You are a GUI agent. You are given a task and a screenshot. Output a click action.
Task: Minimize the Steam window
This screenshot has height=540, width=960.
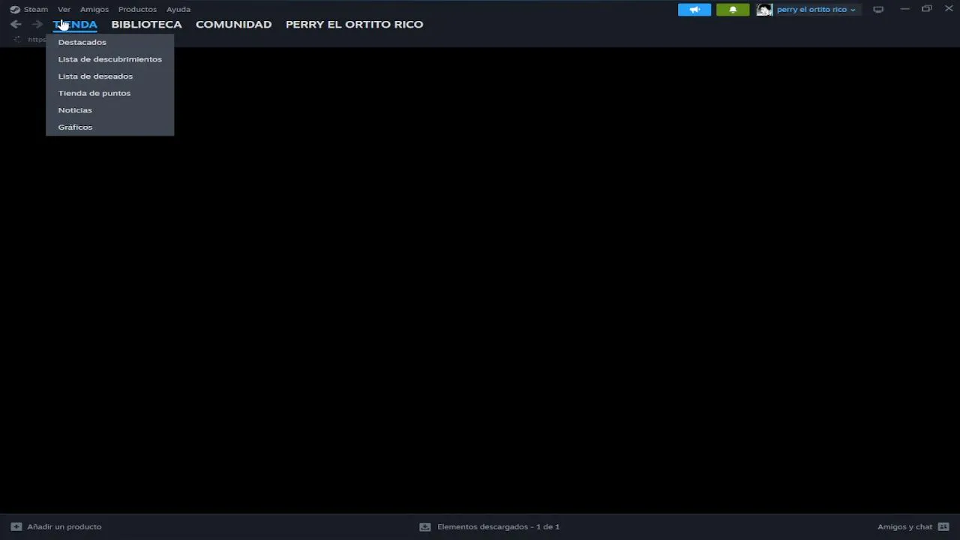click(904, 9)
